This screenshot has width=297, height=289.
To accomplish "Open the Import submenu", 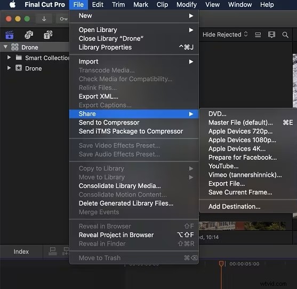I will pos(134,61).
